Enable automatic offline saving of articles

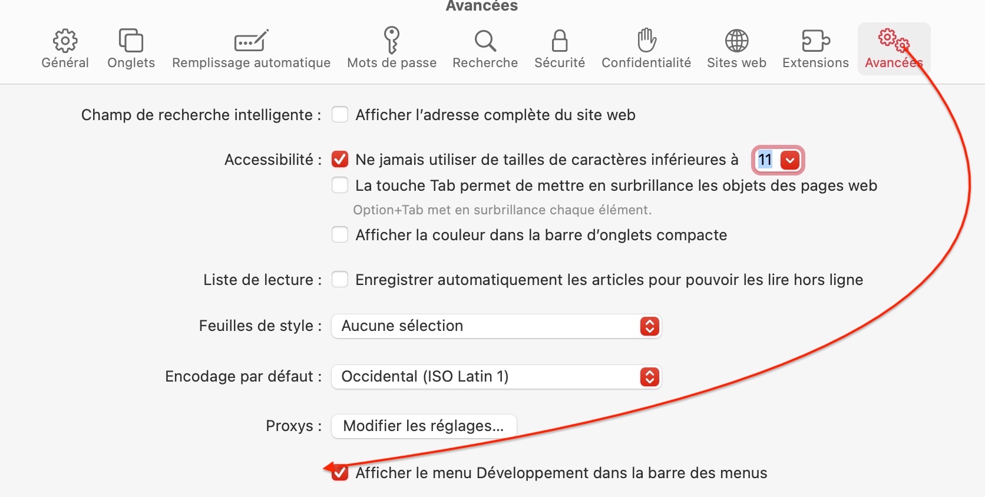[x=340, y=280]
